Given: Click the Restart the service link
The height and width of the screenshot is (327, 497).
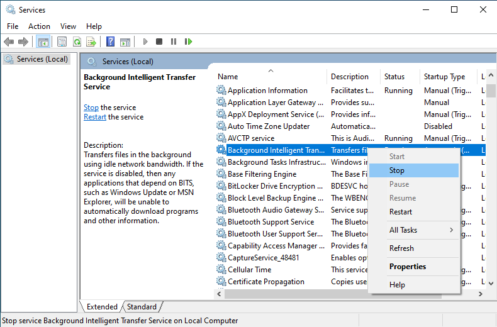Looking at the screenshot, I should 95,117.
